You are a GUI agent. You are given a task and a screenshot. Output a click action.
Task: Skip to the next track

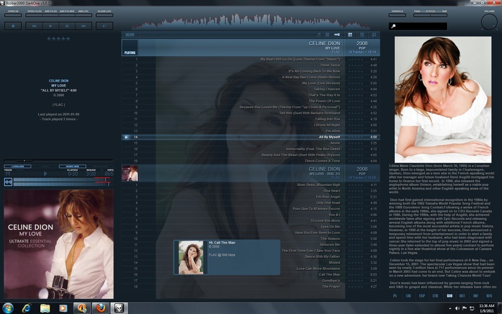tap(83, 26)
